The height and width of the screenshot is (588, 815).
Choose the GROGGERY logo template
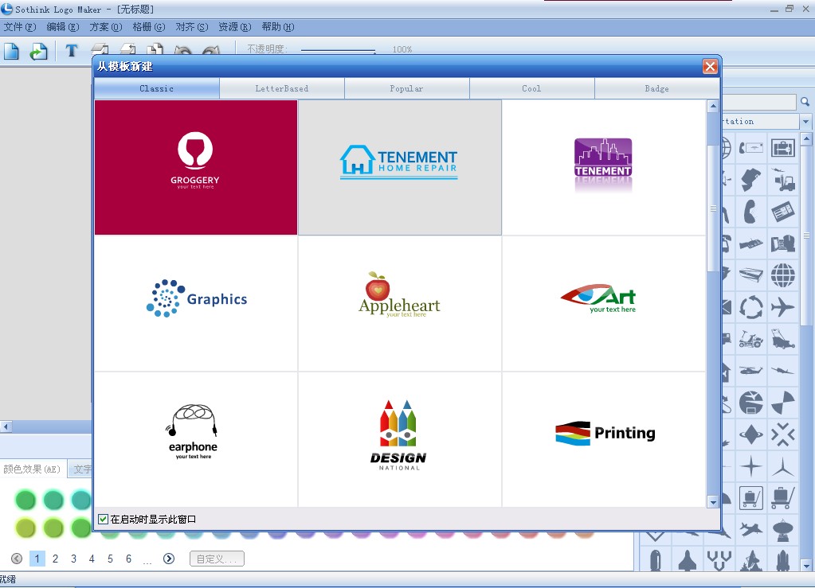point(196,167)
